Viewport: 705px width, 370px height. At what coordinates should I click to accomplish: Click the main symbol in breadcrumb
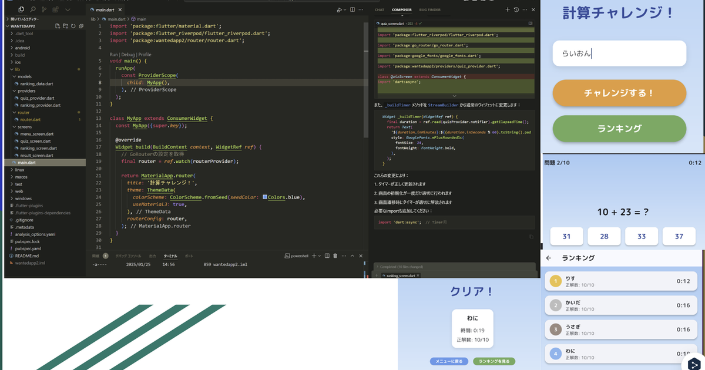coord(142,19)
